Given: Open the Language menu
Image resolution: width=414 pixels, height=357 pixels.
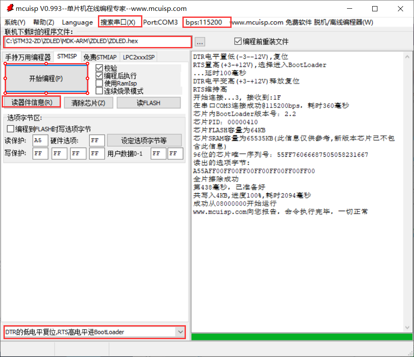Looking at the screenshot, I should click(x=77, y=22).
